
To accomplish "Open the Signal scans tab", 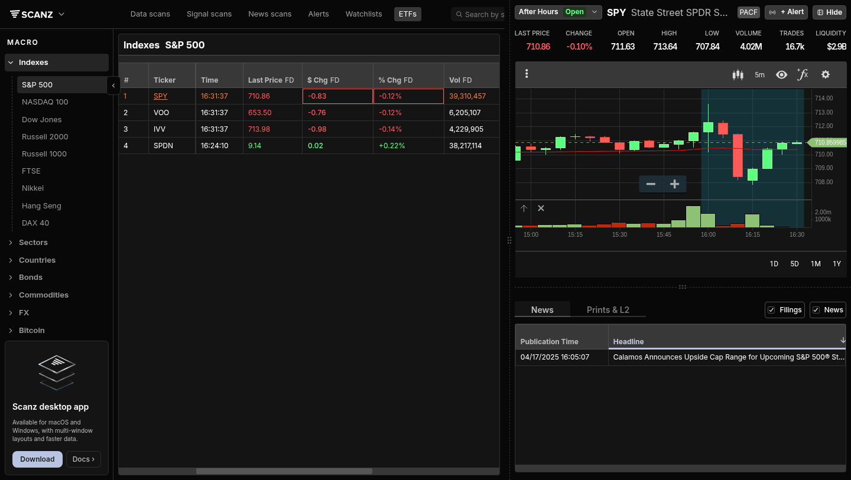I will [x=209, y=14].
